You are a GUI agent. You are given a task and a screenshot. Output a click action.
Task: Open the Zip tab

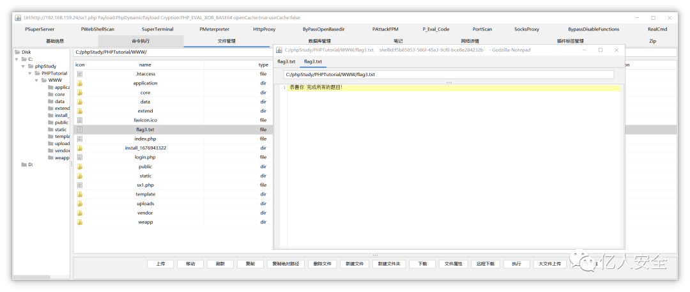pos(652,41)
